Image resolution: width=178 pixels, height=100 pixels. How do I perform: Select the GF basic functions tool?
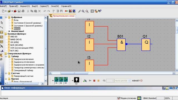tap(1, 37)
